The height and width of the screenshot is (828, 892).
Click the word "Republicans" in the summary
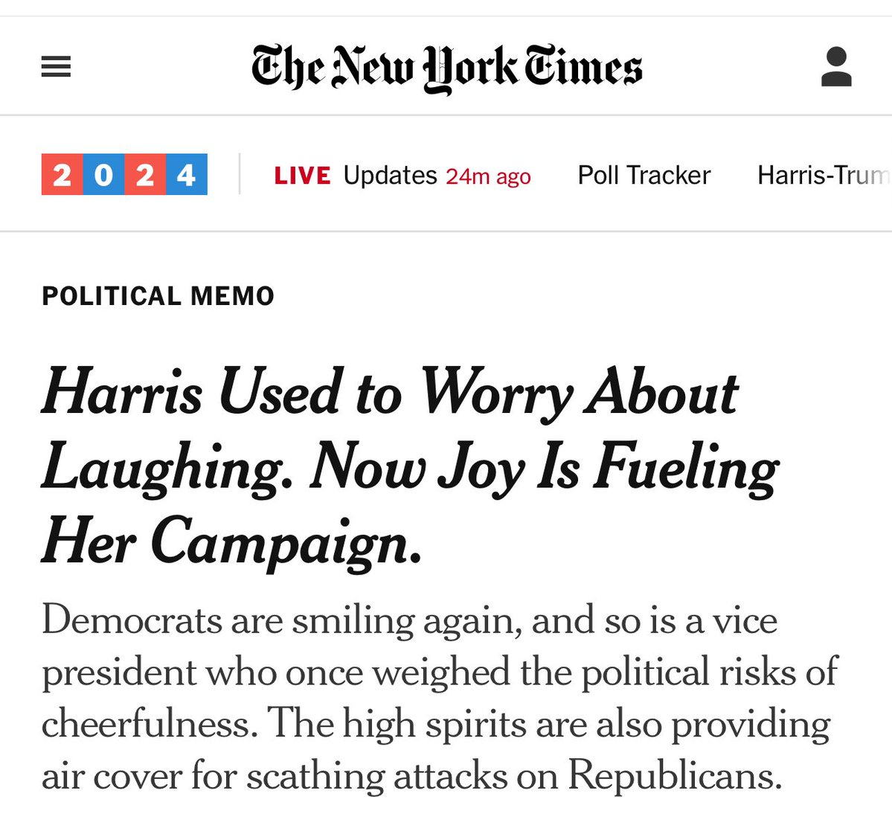pyautogui.click(x=675, y=776)
